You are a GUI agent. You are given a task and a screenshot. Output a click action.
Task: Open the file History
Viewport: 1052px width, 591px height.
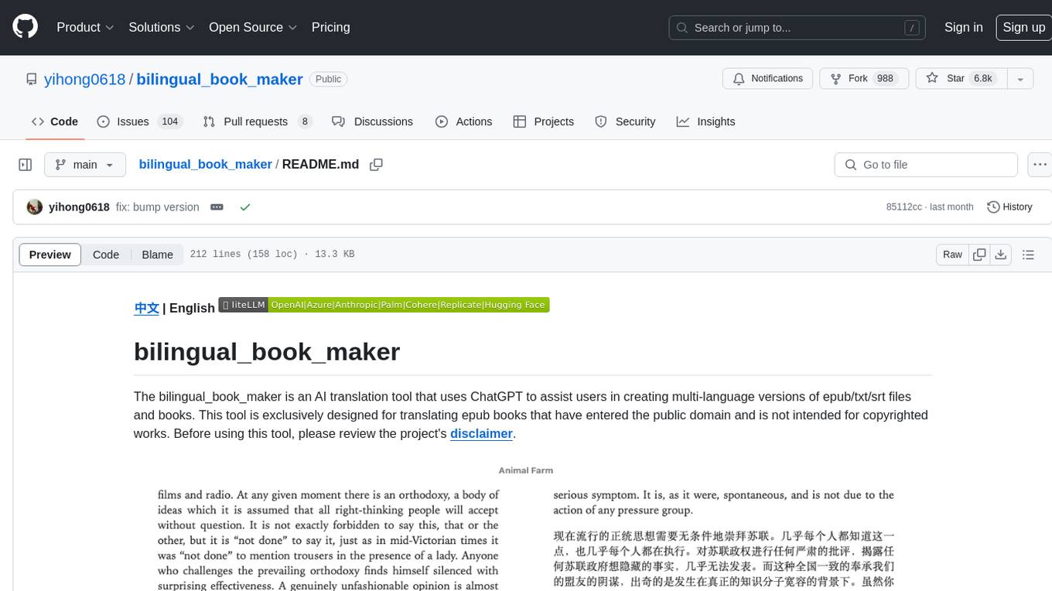coord(1009,207)
